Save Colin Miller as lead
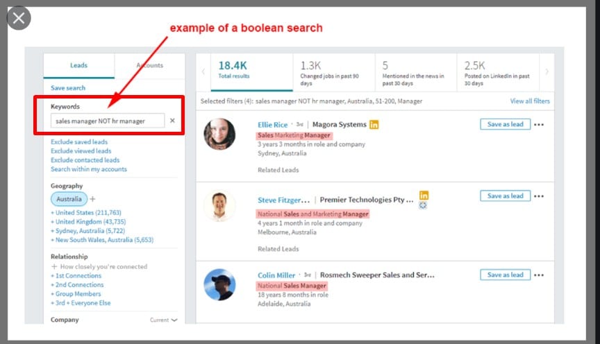This screenshot has height=344, width=600. 505,275
